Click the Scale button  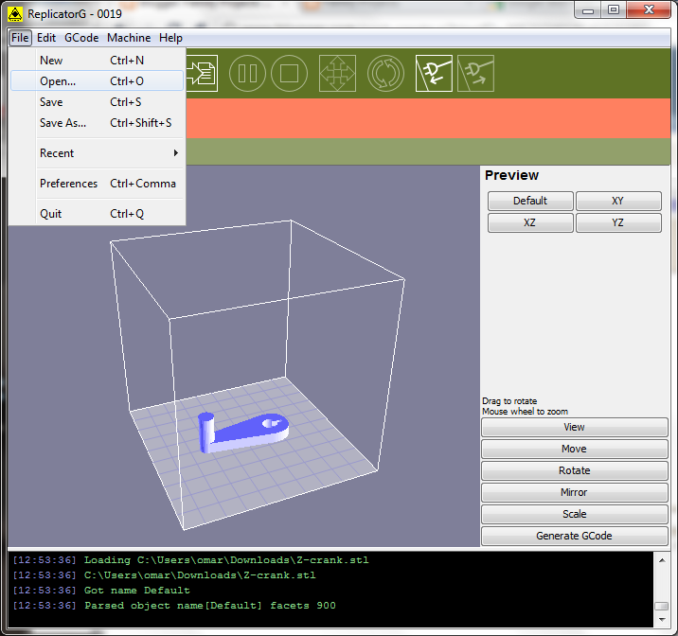(574, 514)
